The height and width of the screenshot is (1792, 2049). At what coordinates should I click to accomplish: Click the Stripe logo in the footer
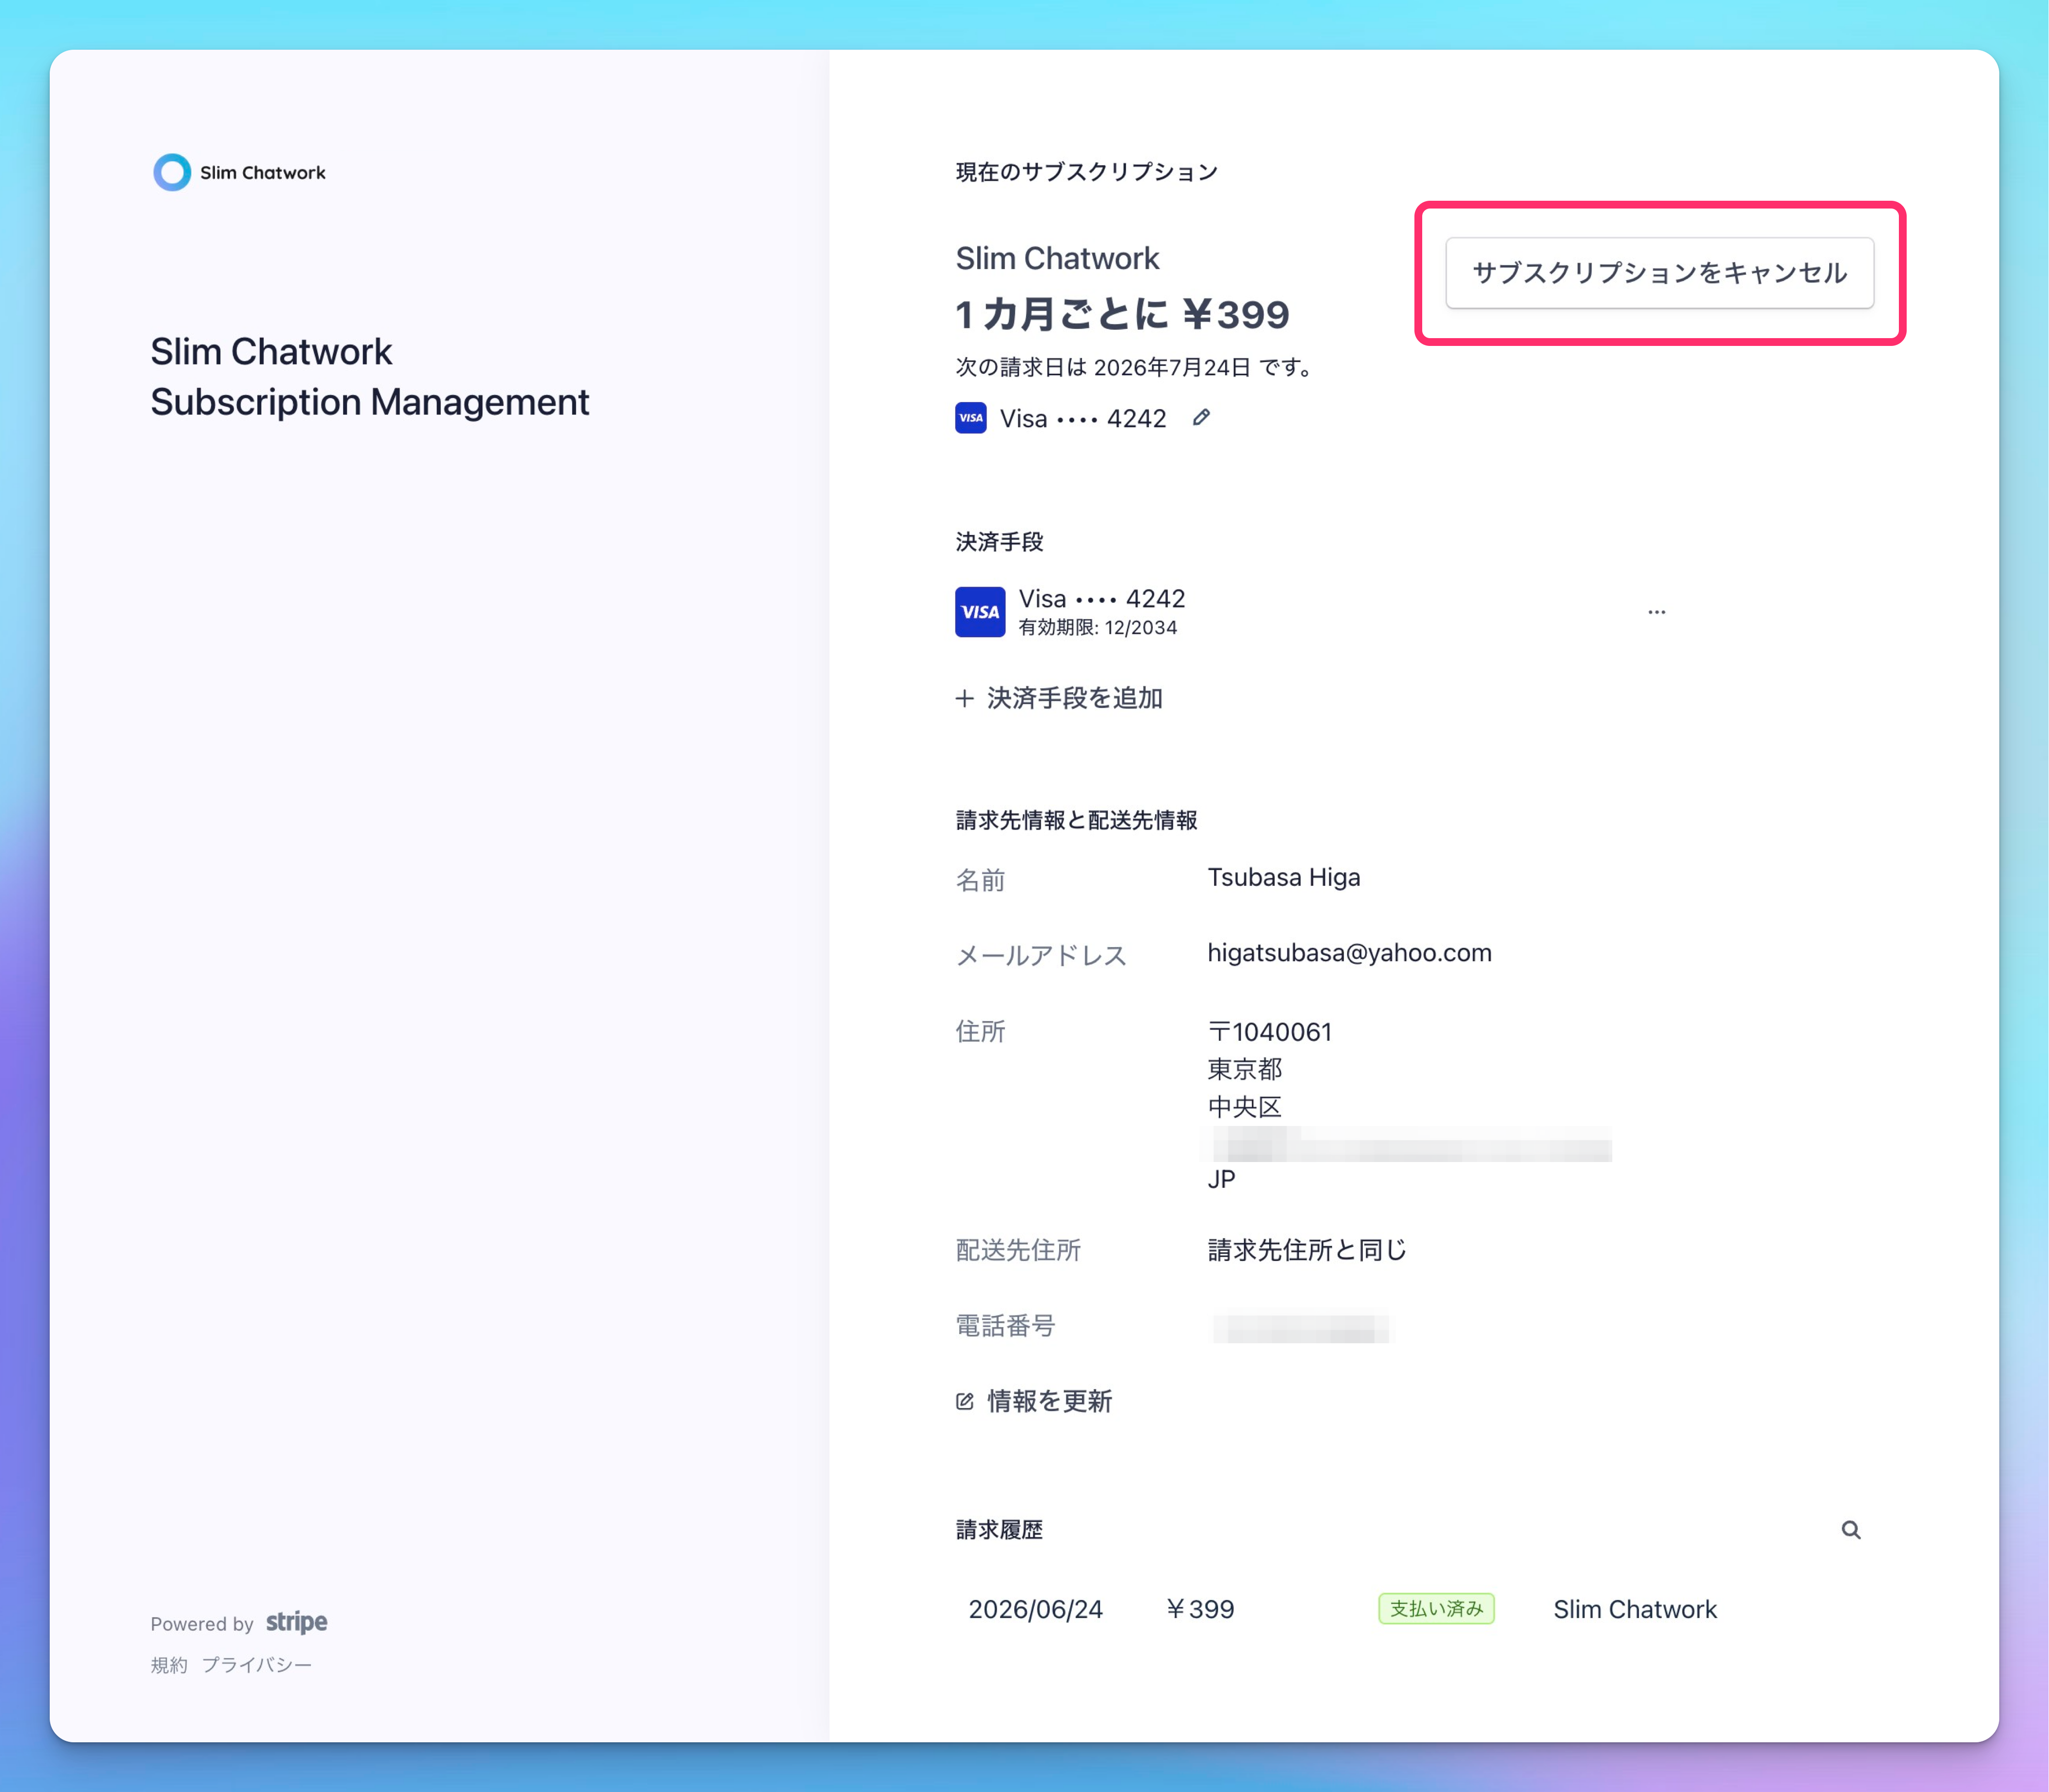tap(296, 1622)
